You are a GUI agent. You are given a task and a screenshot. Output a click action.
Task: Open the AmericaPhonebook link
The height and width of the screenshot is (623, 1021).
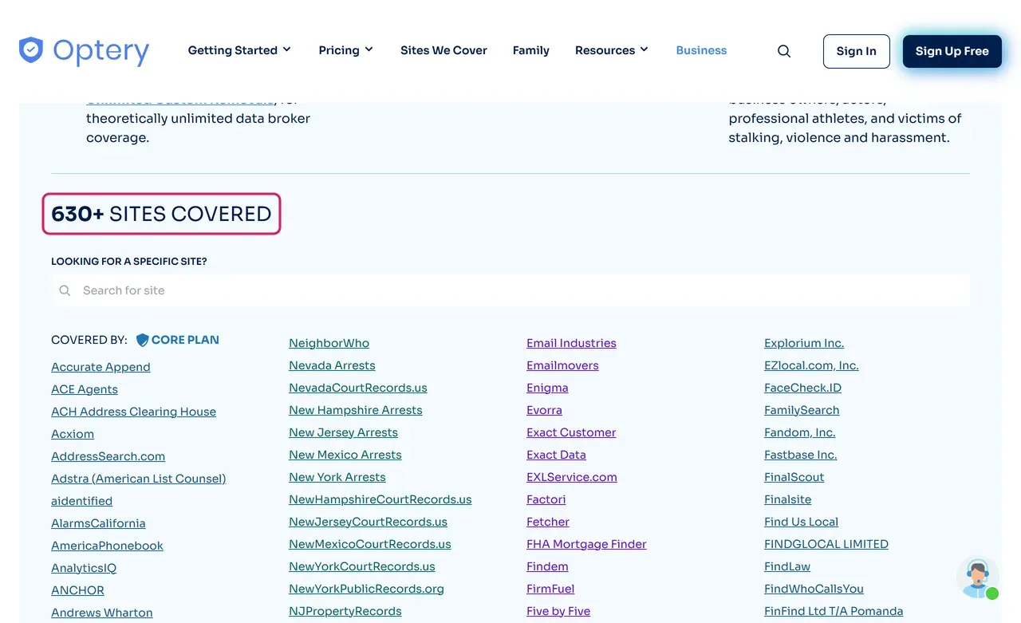tap(107, 546)
